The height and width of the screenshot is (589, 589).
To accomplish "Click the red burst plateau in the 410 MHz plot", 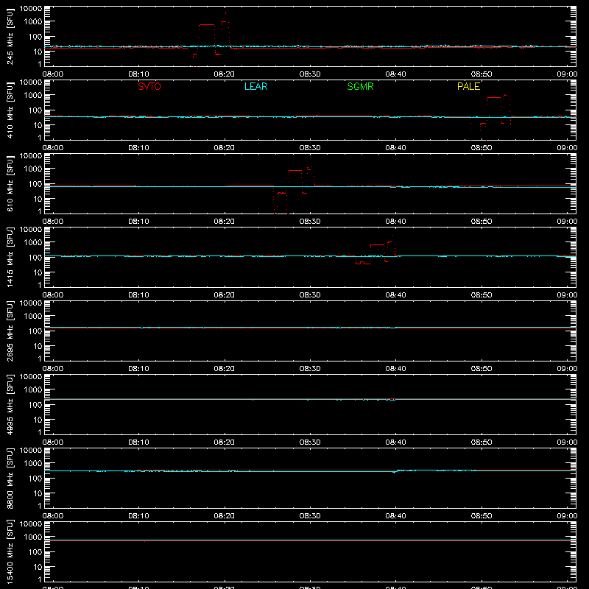I will pyautogui.click(x=494, y=98).
